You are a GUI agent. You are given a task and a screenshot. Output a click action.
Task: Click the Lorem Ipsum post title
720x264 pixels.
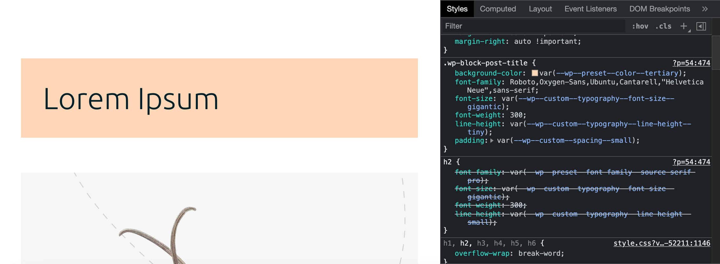[131, 99]
